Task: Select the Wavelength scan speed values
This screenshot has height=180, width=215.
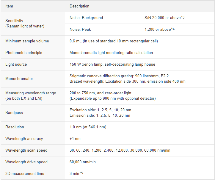Action: (x=120, y=150)
